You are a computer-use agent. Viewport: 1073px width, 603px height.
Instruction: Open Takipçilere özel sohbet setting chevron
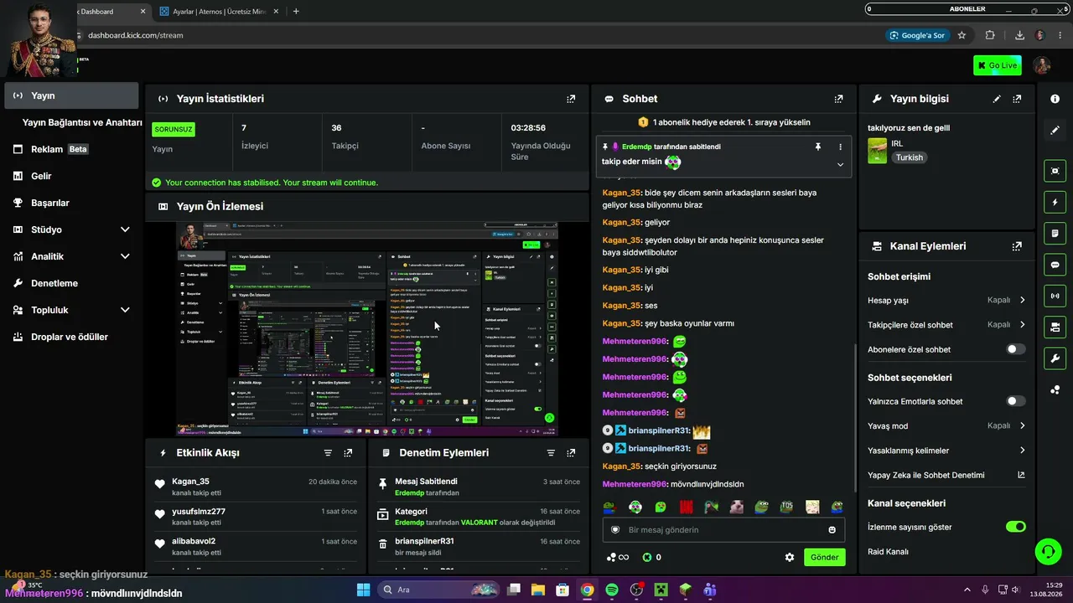tap(1022, 324)
